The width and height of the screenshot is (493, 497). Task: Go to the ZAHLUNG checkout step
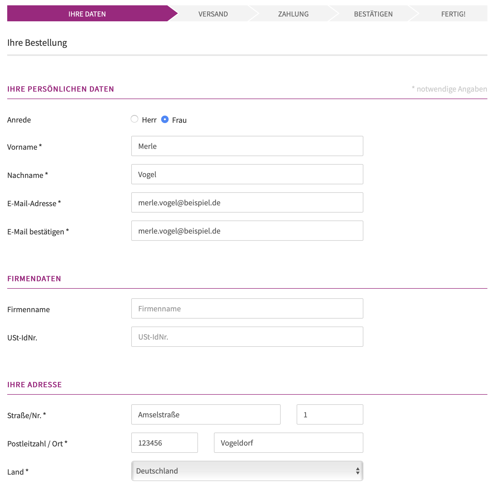click(x=293, y=14)
